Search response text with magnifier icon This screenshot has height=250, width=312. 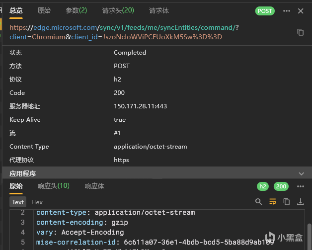click(258, 202)
